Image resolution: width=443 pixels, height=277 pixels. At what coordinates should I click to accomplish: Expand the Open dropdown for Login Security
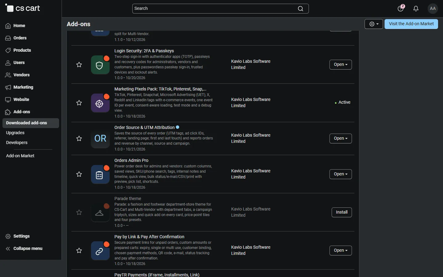(x=341, y=65)
